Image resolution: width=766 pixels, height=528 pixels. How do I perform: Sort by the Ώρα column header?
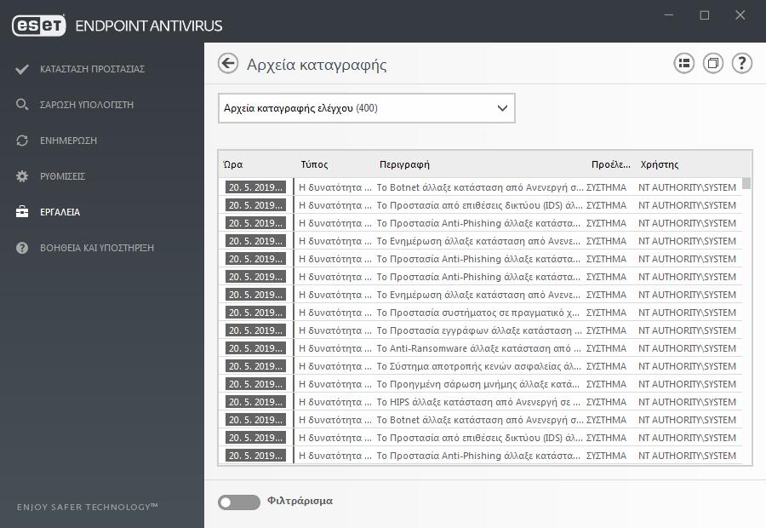point(233,164)
